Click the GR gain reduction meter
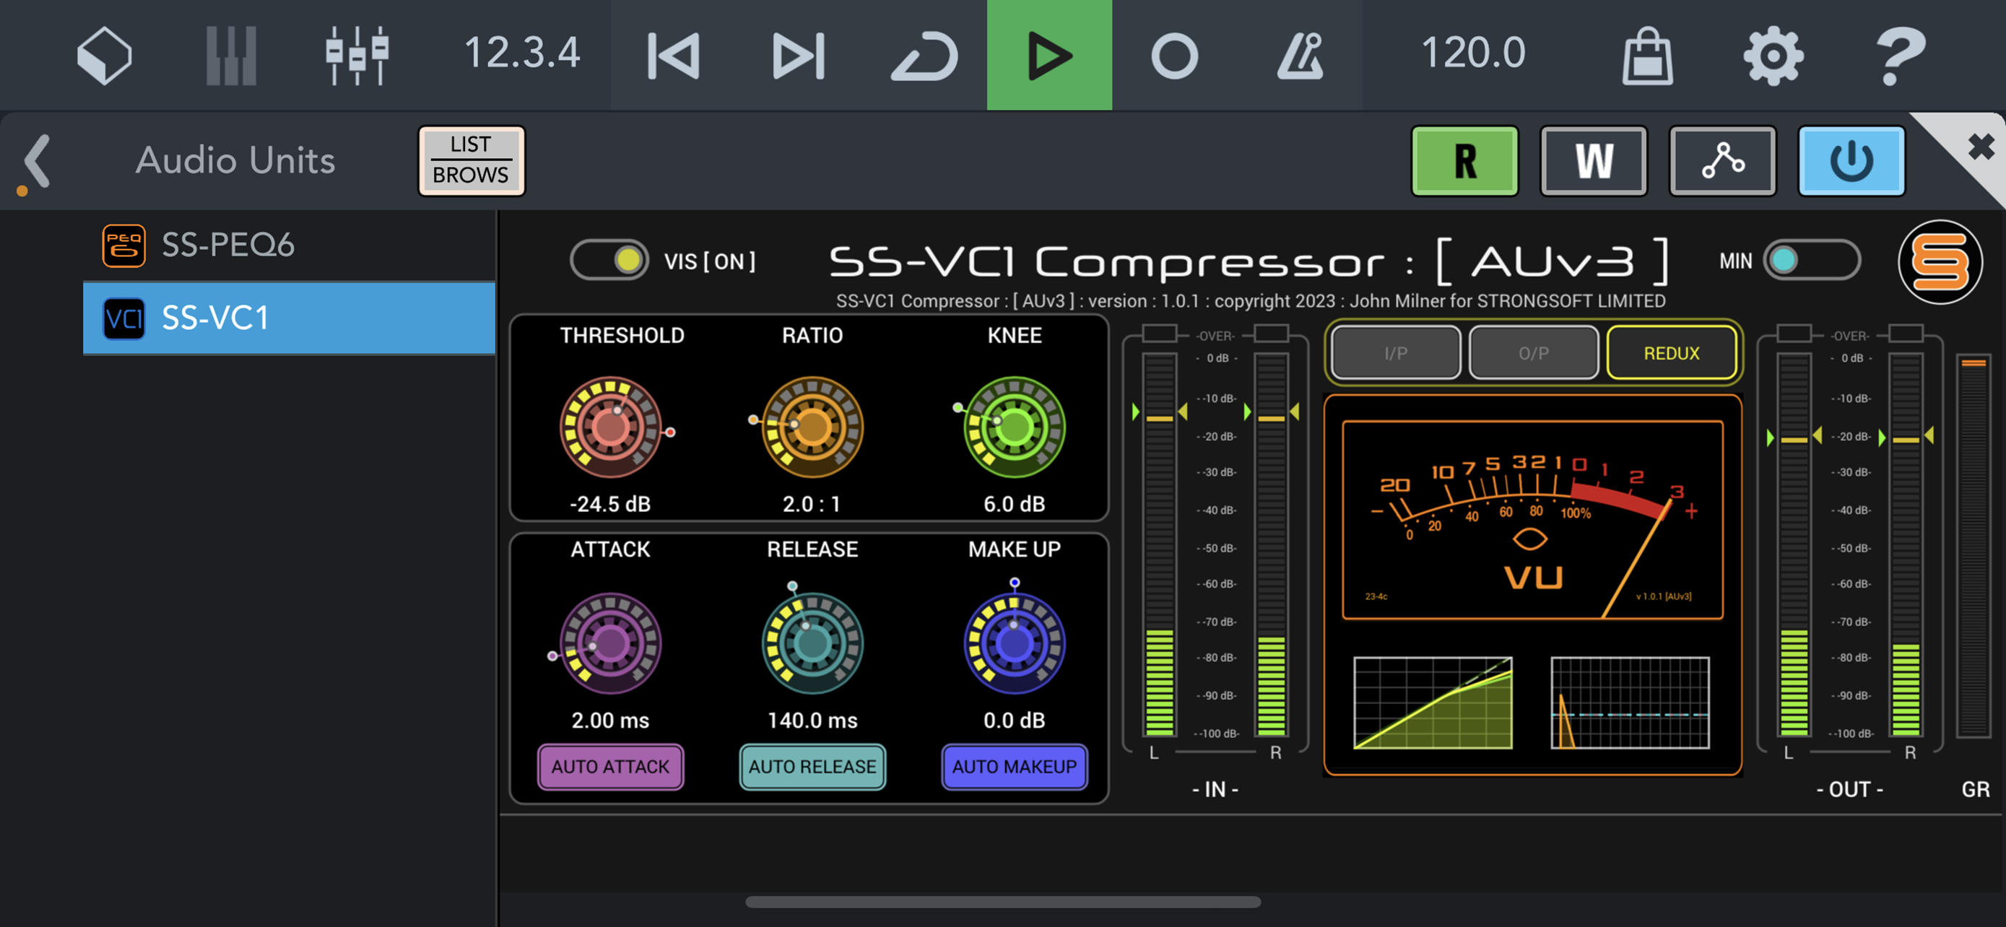The width and height of the screenshot is (2006, 927). click(1974, 547)
